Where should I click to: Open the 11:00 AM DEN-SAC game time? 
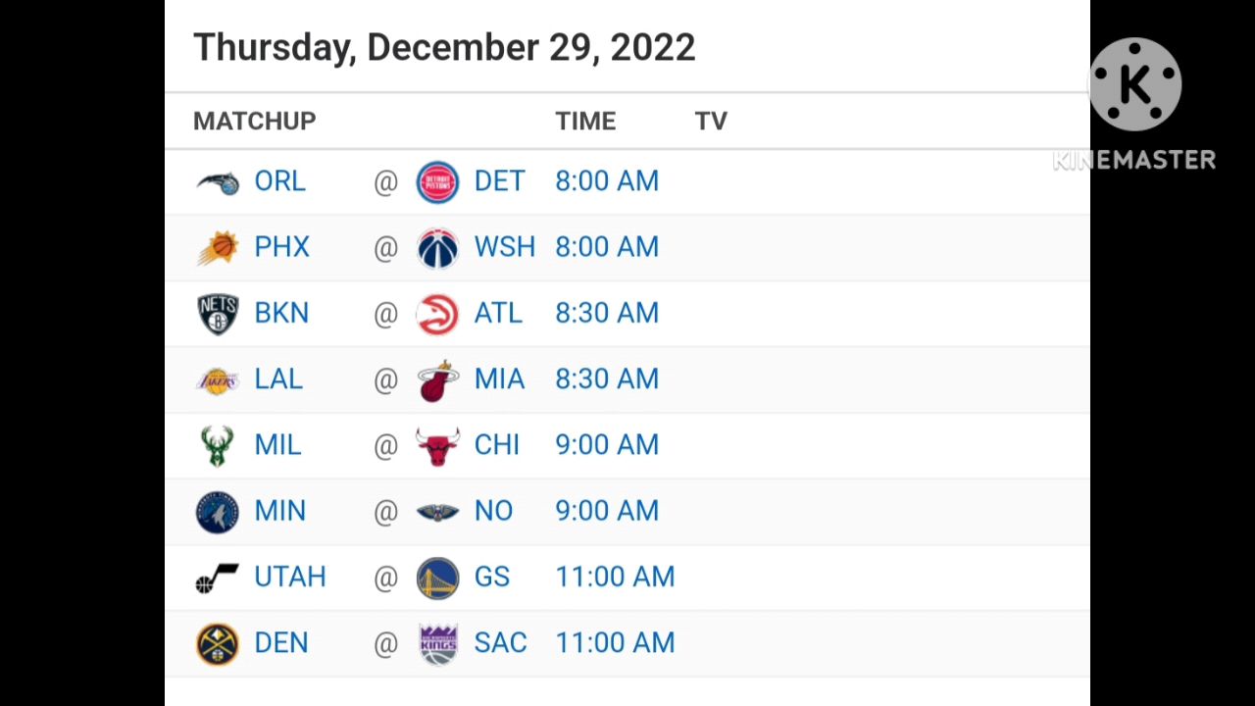tap(615, 643)
